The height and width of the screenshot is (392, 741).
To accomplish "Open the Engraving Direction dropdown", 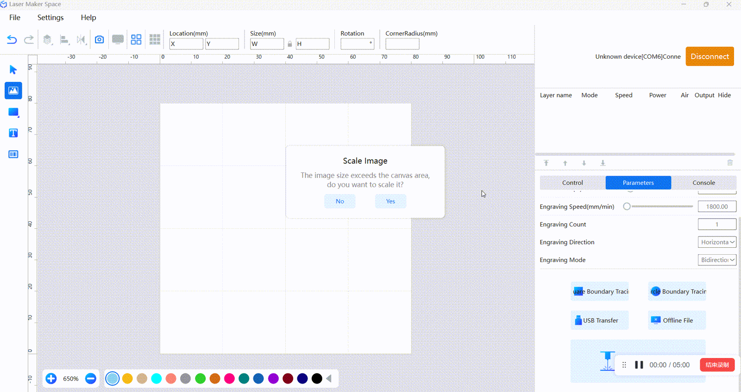I will coord(717,242).
